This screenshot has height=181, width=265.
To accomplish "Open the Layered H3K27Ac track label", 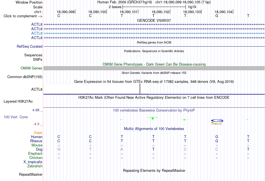I will 18,102.
